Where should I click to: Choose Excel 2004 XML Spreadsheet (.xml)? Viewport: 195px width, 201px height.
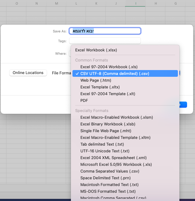(125, 158)
